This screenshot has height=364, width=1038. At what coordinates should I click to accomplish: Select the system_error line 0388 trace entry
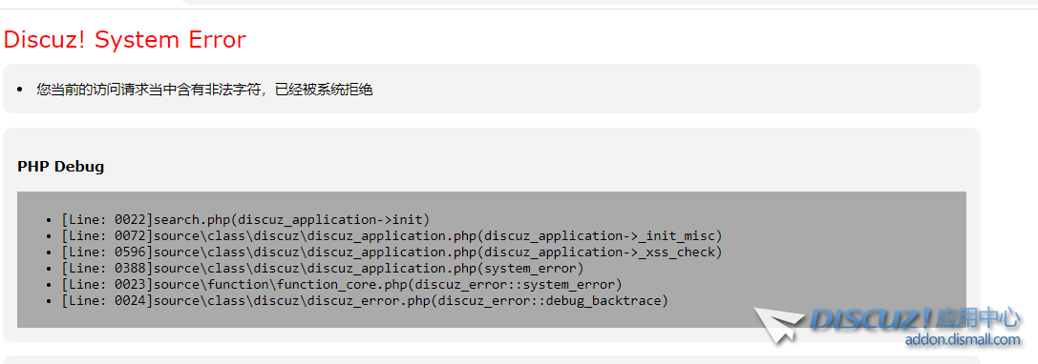click(x=323, y=268)
